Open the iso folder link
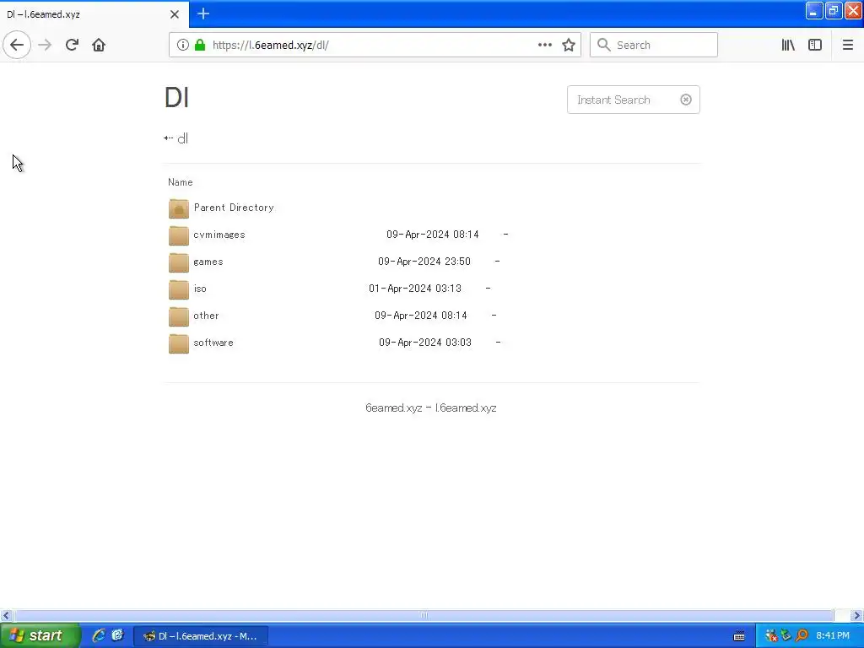Image resolution: width=864 pixels, height=648 pixels. tap(200, 289)
